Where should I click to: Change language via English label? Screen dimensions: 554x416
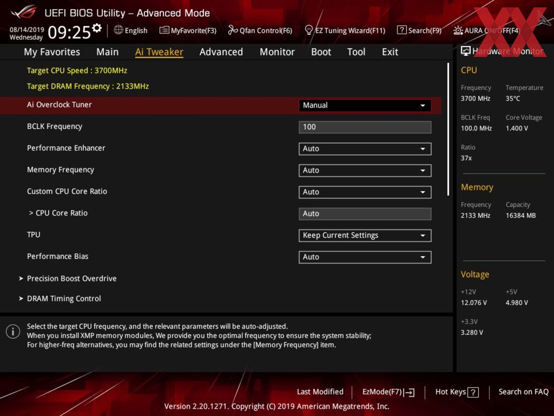[x=136, y=31]
